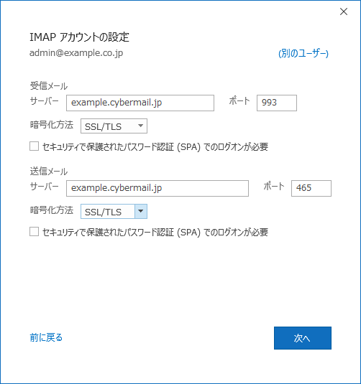361x384 pixels.
Task: Expand the outgoing mail encryption dropdown arrow
Action: click(141, 211)
